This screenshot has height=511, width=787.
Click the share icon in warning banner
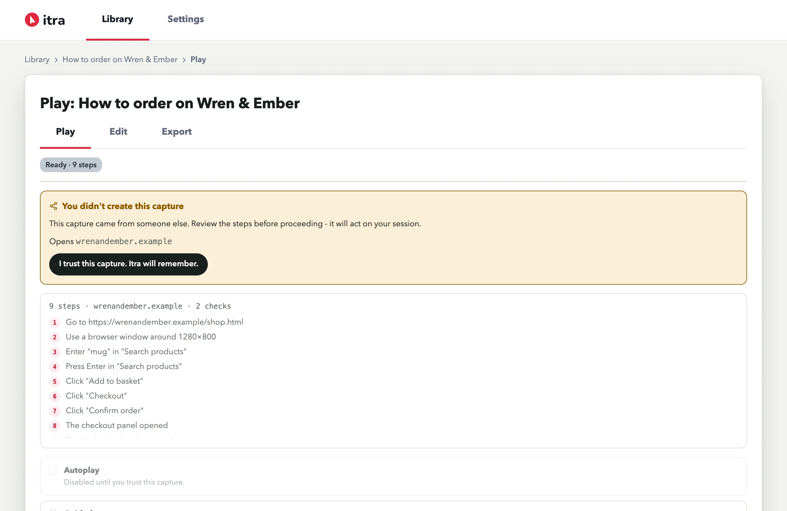(x=53, y=206)
